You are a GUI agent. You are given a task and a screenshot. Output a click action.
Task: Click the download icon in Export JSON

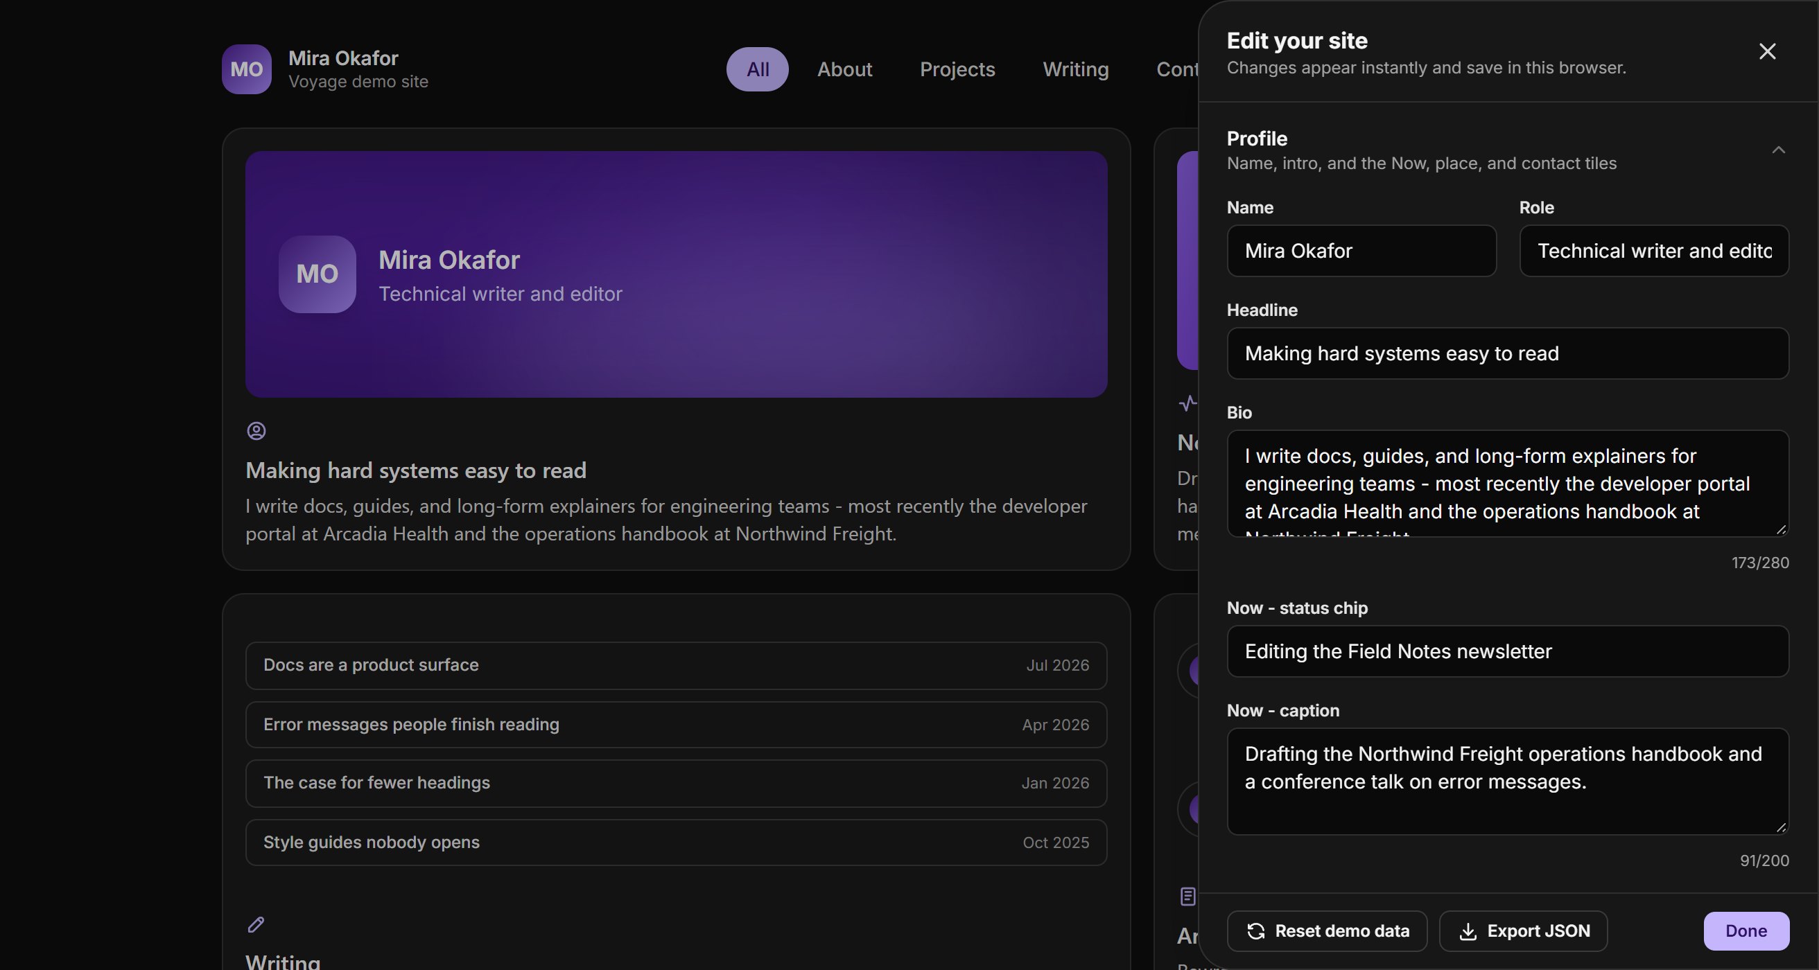click(1468, 931)
